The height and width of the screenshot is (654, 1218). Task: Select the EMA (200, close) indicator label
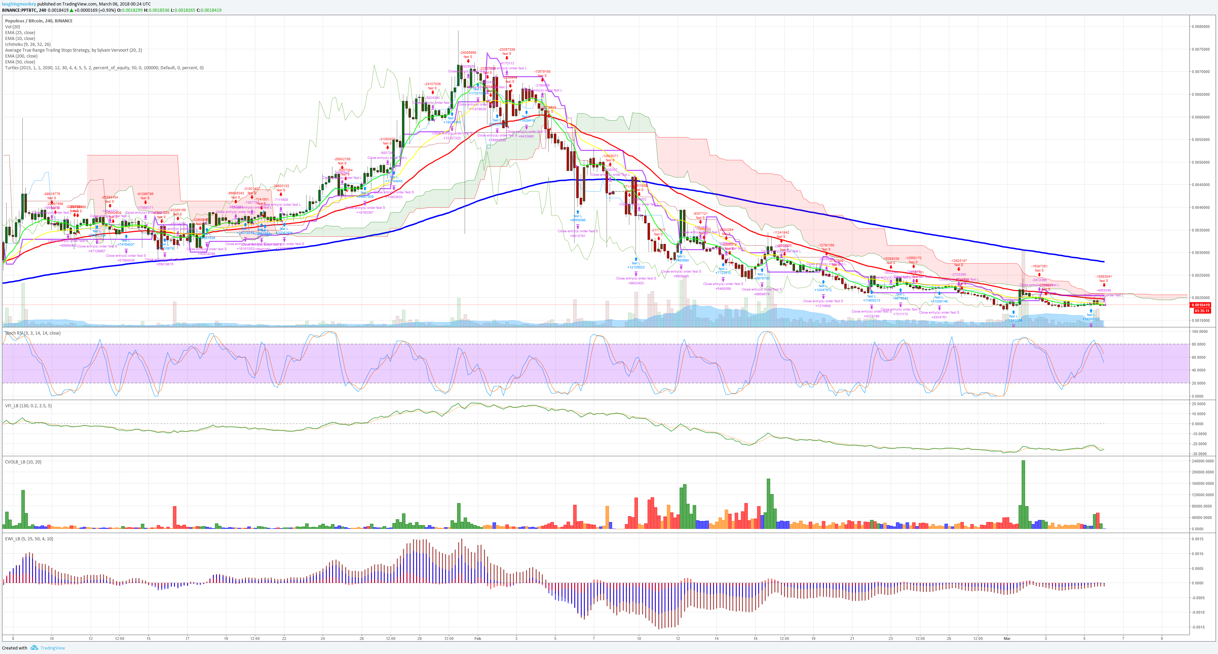coord(21,56)
